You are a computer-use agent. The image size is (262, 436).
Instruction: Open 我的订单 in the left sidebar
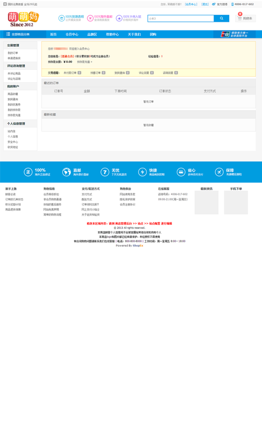coord(13,53)
